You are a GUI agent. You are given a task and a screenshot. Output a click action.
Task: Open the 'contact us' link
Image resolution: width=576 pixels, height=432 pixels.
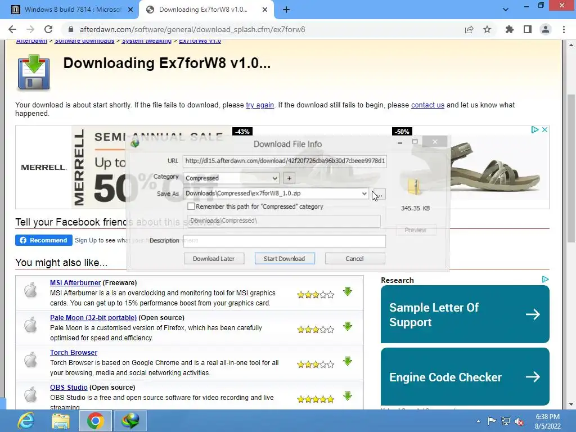point(427,105)
